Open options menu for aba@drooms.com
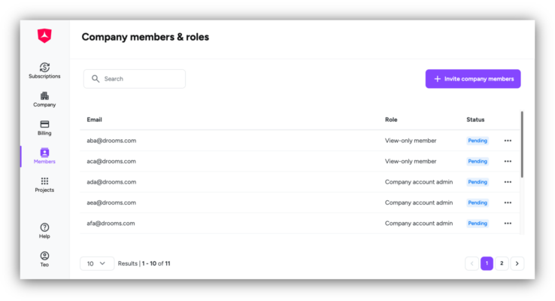This screenshot has width=555, height=301. [508, 141]
